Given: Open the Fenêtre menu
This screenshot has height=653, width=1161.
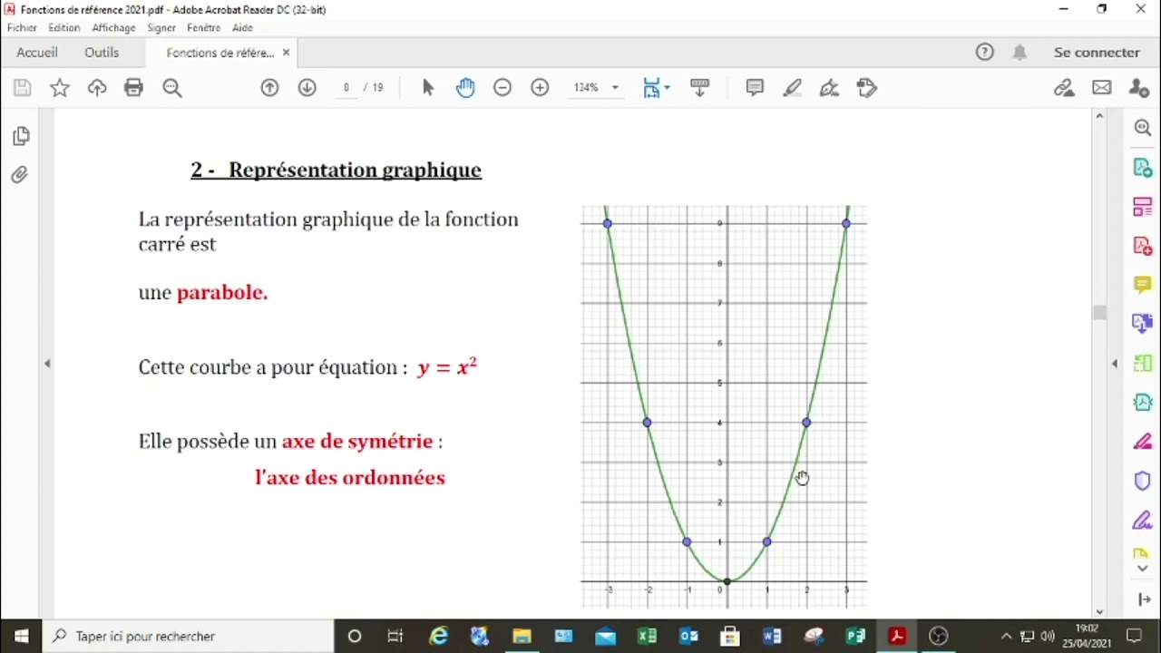Looking at the screenshot, I should coord(204,28).
